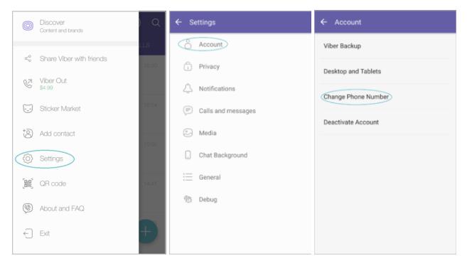Open Debug settings label

pyautogui.click(x=208, y=199)
